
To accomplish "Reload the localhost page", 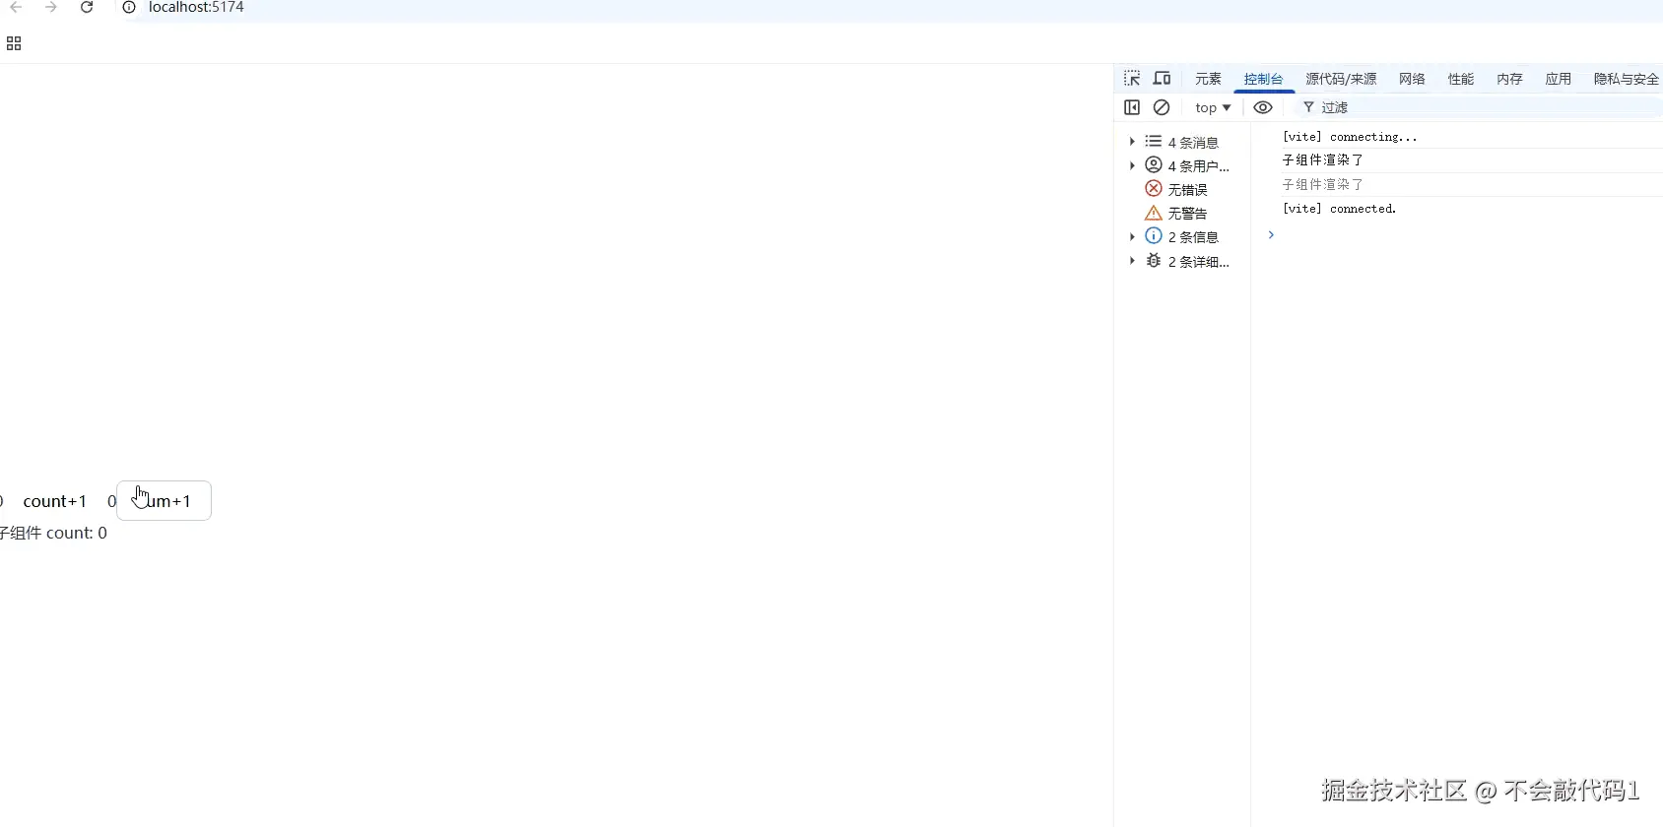I will click(x=87, y=7).
